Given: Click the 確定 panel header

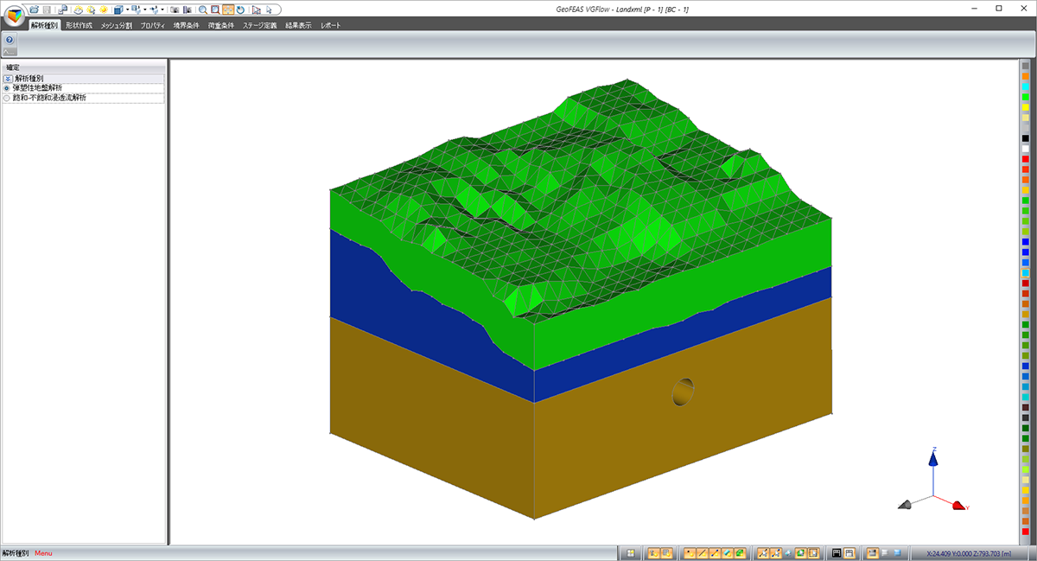Looking at the screenshot, I should click(x=83, y=67).
